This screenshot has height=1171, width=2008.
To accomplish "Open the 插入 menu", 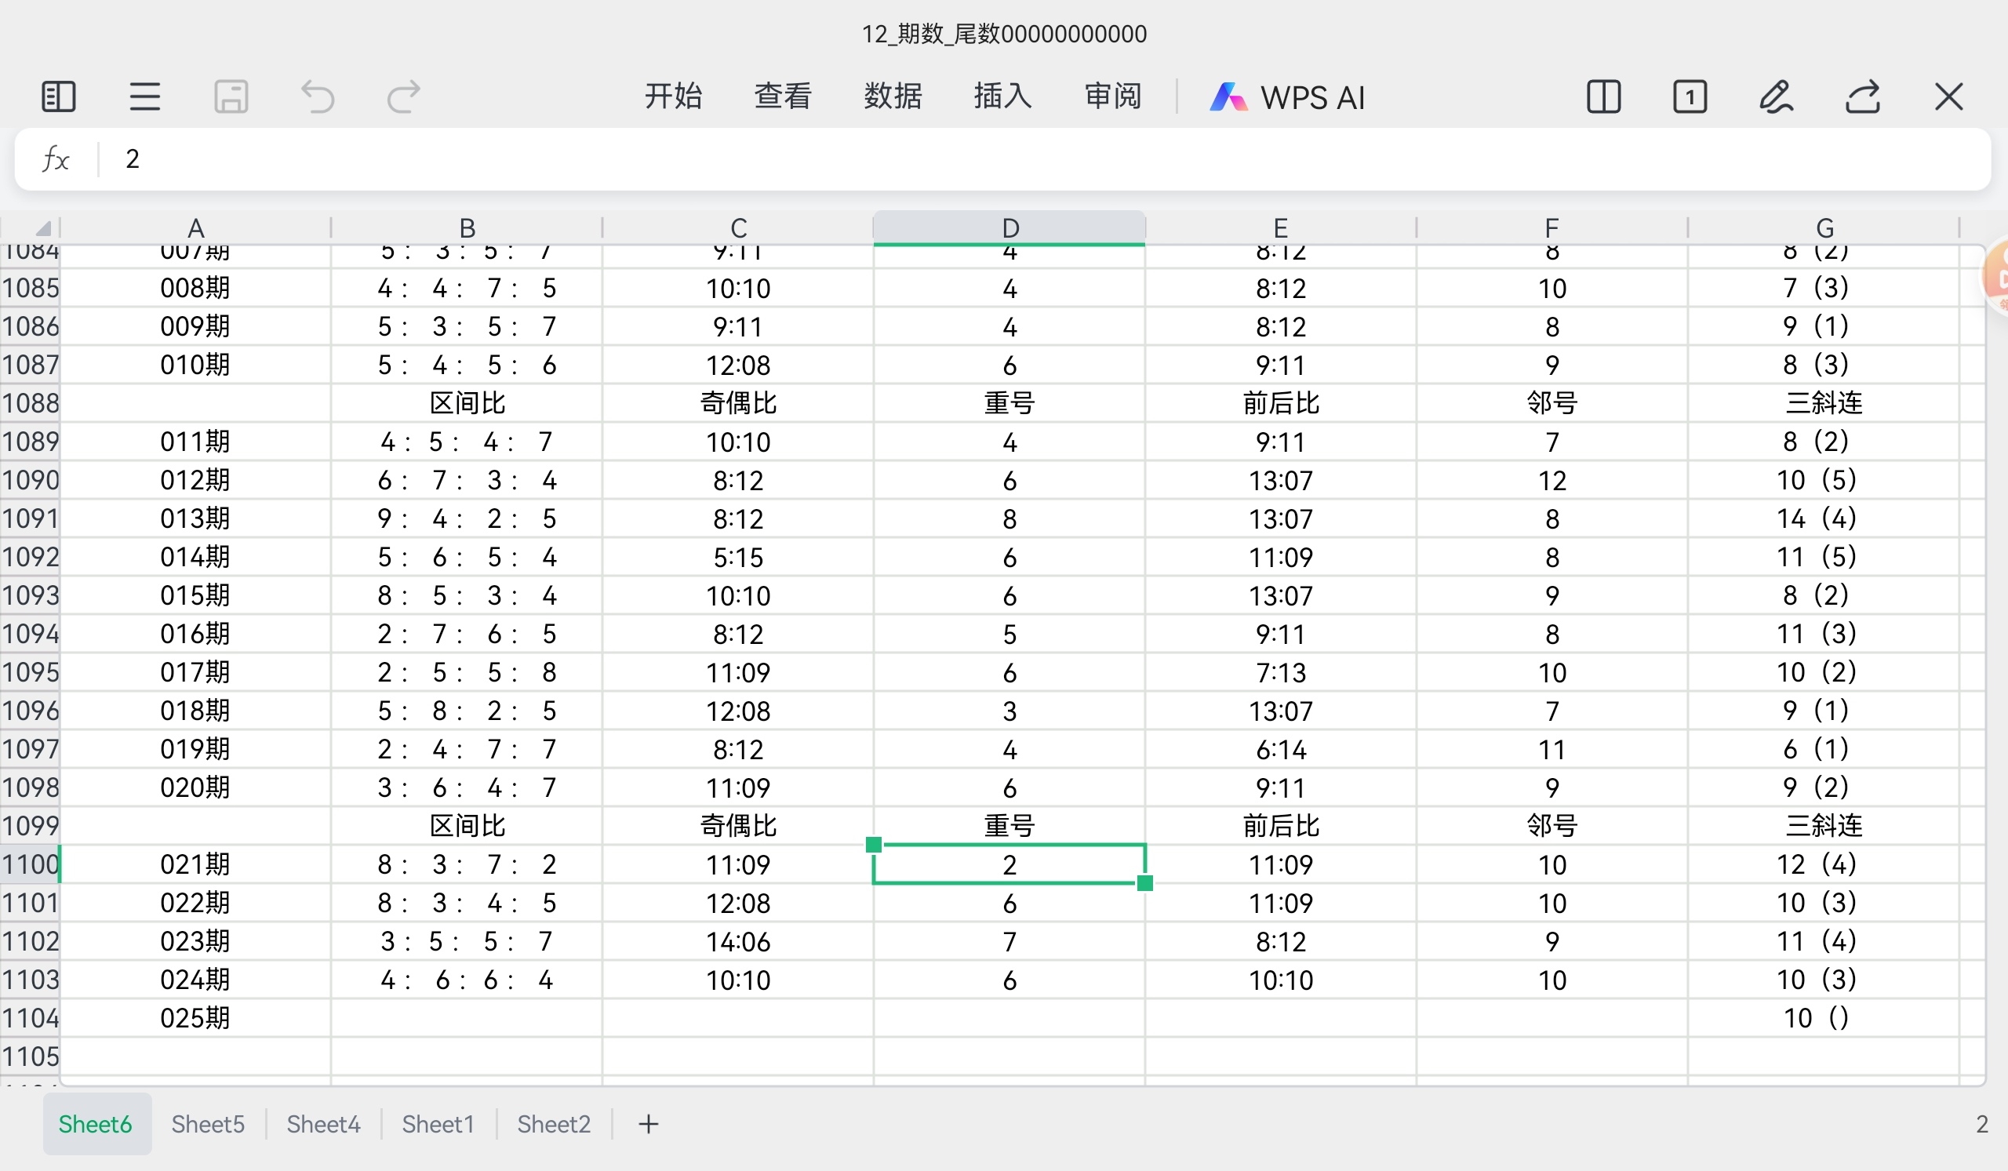I will 1002,96.
